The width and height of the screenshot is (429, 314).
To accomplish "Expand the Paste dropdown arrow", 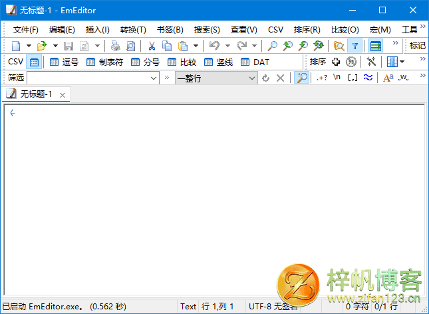I will [x=196, y=46].
